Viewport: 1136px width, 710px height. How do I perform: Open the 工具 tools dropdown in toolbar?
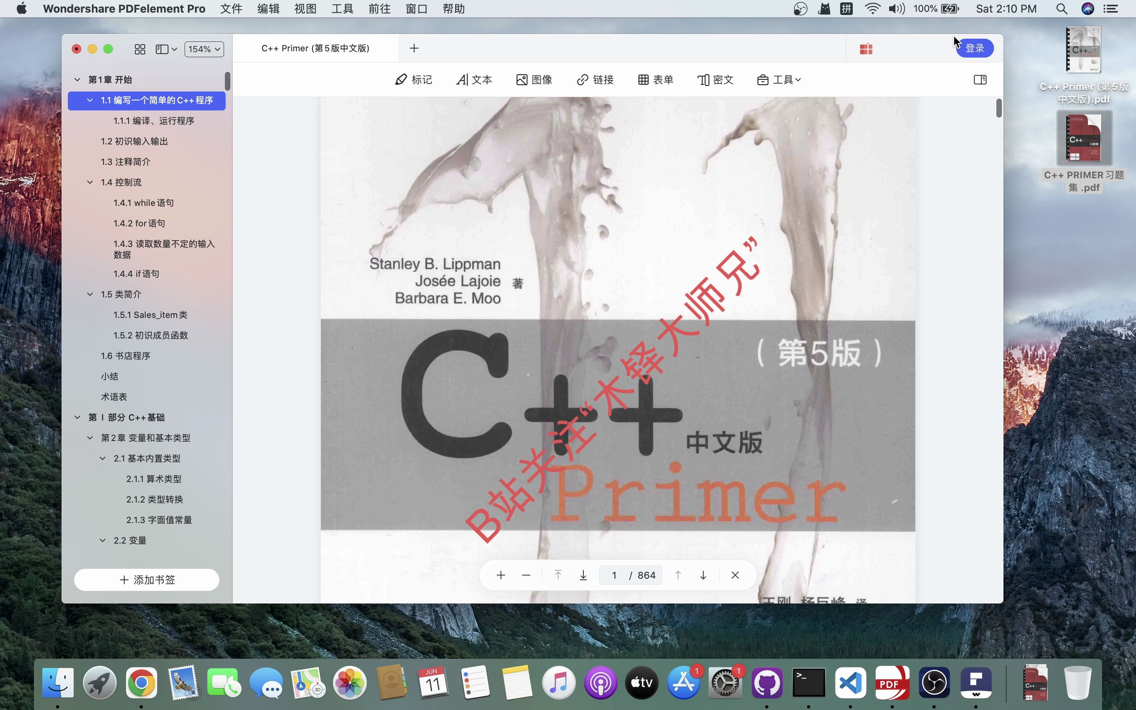[x=779, y=79]
